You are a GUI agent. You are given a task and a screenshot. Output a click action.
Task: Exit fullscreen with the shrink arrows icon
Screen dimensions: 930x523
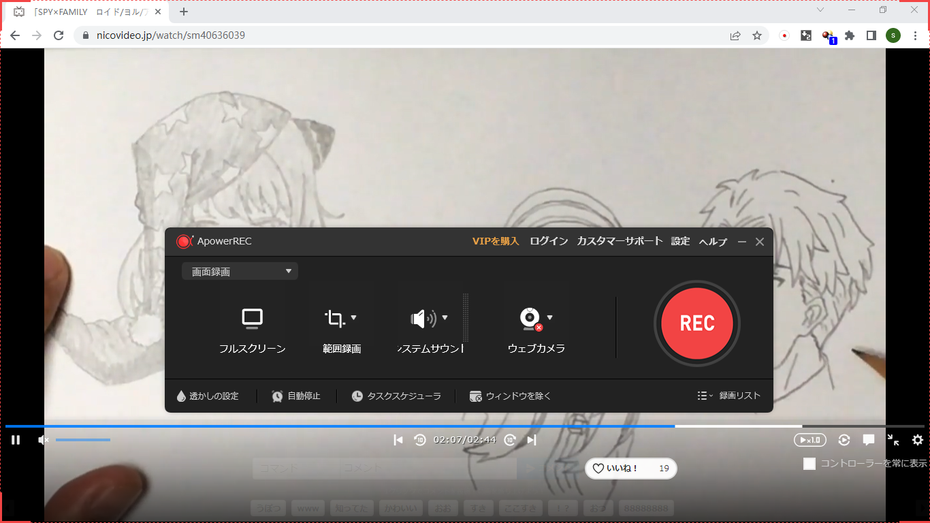(893, 440)
